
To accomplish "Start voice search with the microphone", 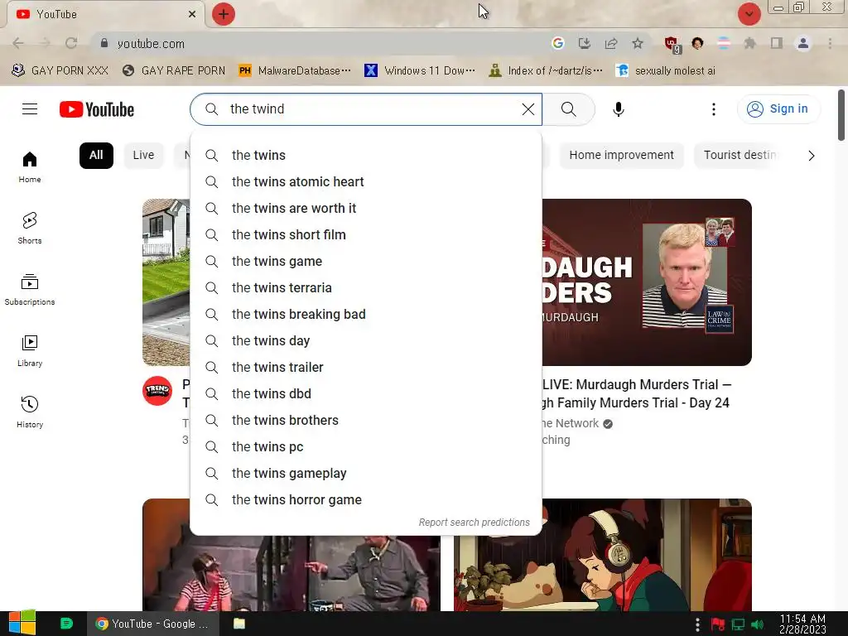I will coord(618,109).
